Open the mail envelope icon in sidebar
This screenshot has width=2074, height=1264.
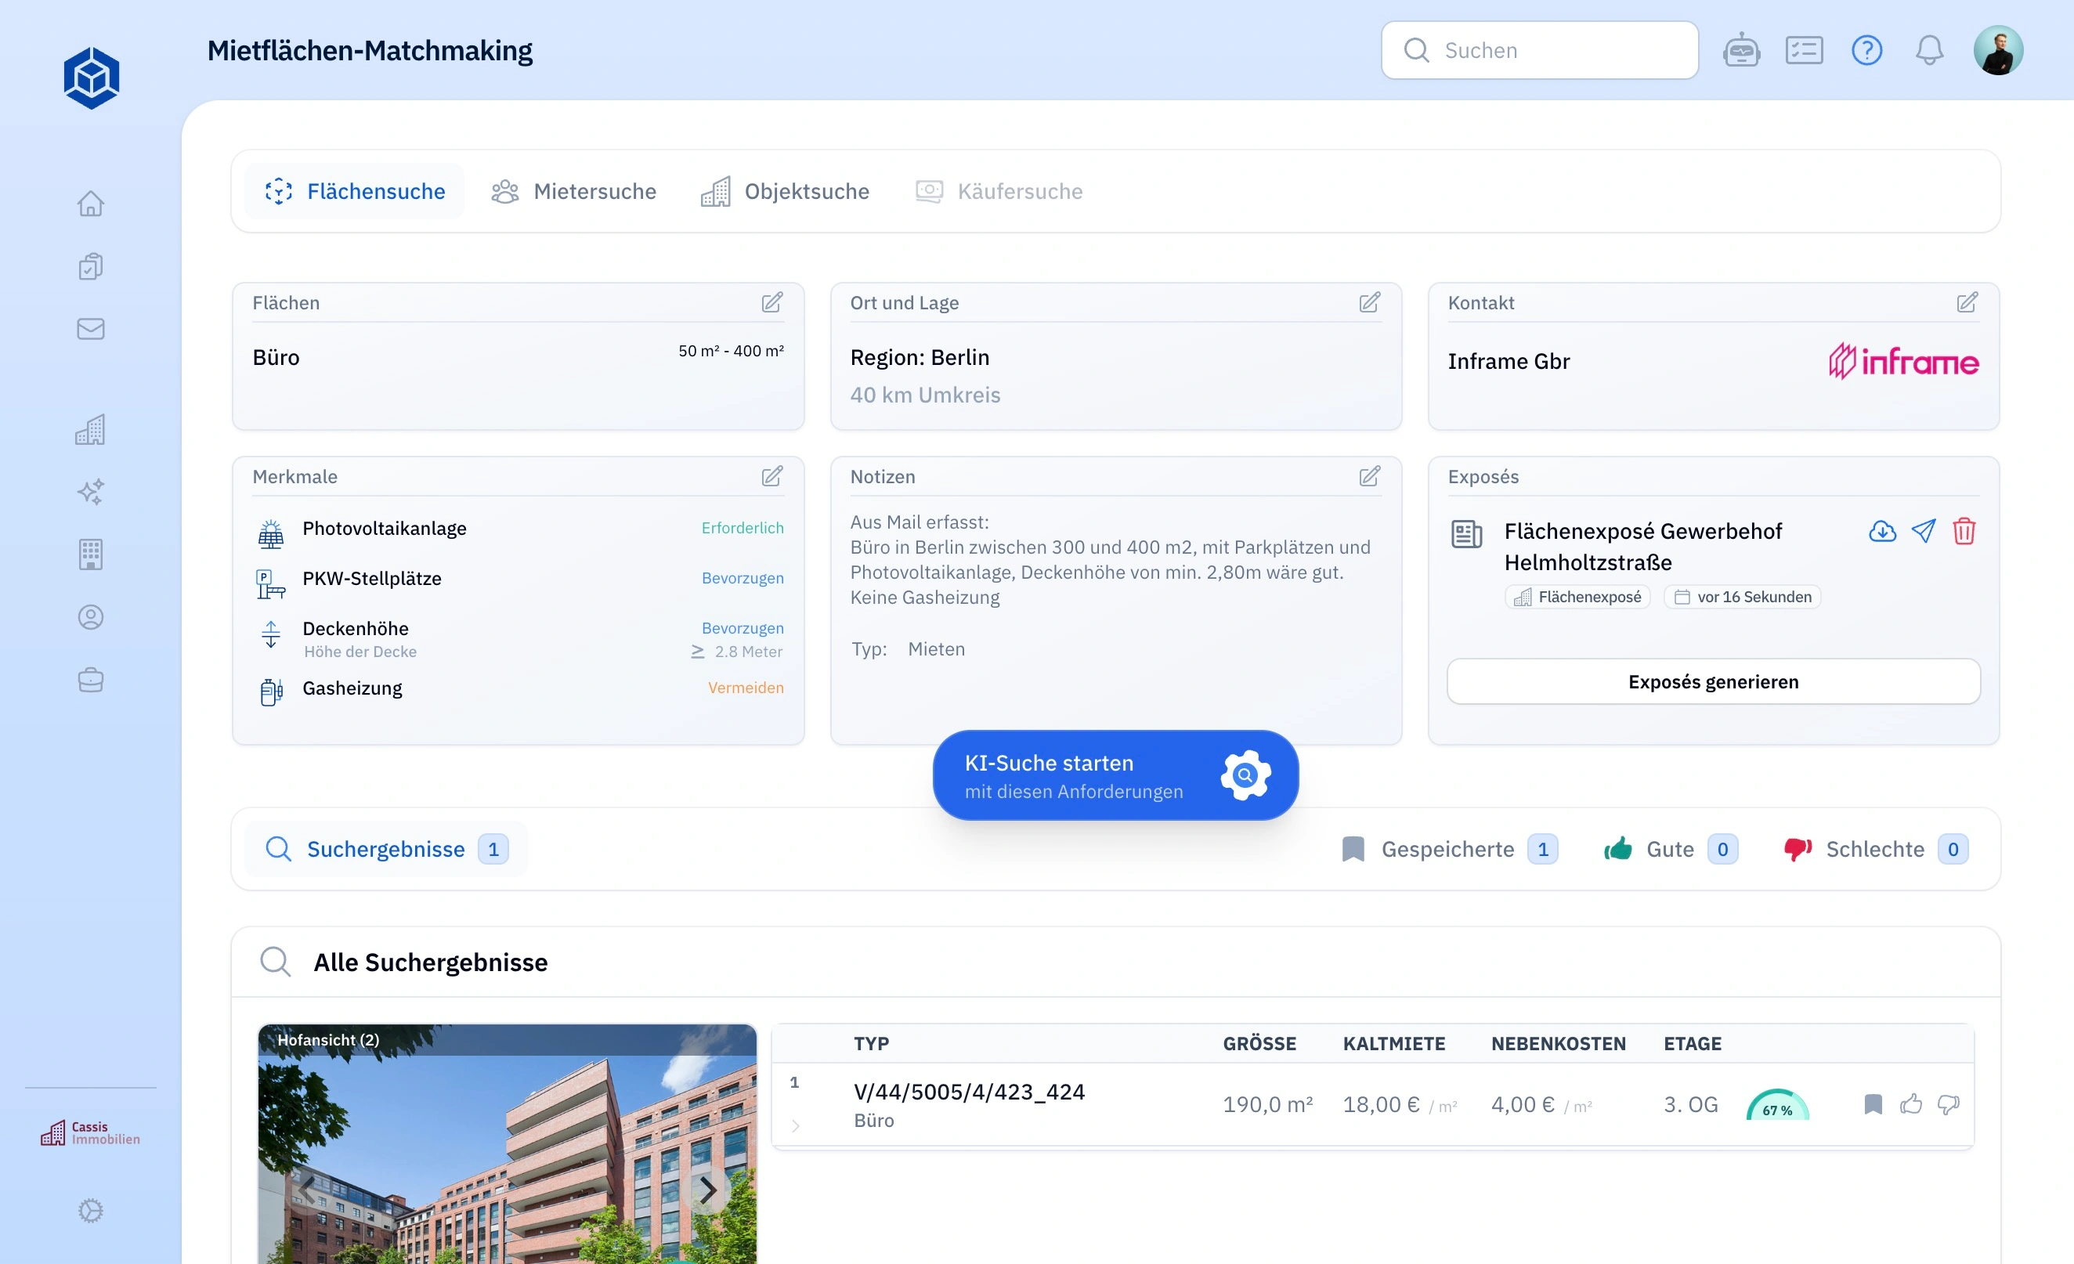click(x=91, y=329)
